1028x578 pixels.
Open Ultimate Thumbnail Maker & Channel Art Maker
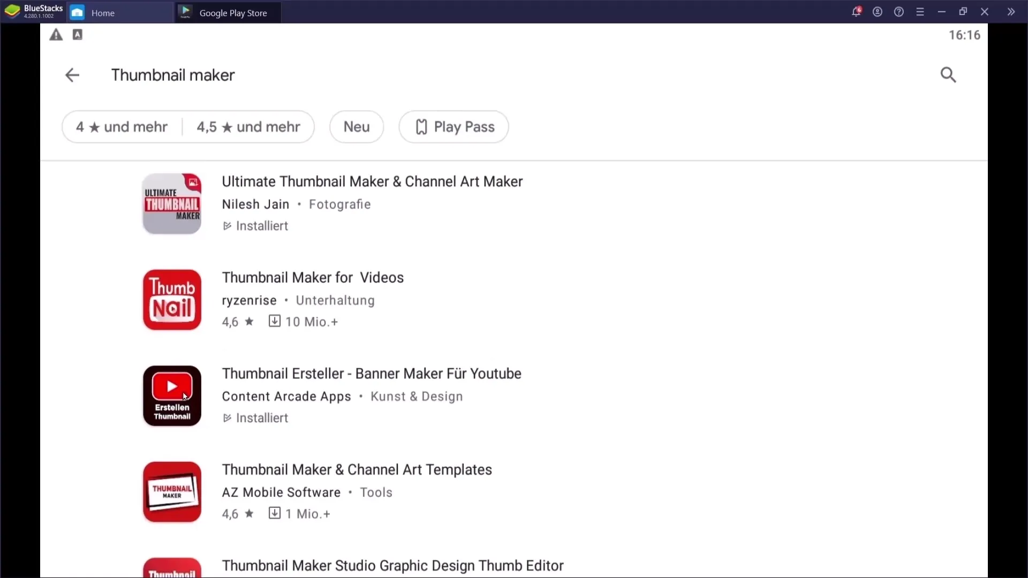[x=372, y=182]
